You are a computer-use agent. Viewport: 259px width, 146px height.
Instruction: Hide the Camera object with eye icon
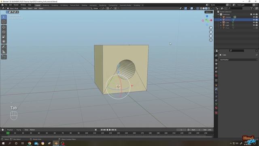pyautogui.click(x=254, y=17)
